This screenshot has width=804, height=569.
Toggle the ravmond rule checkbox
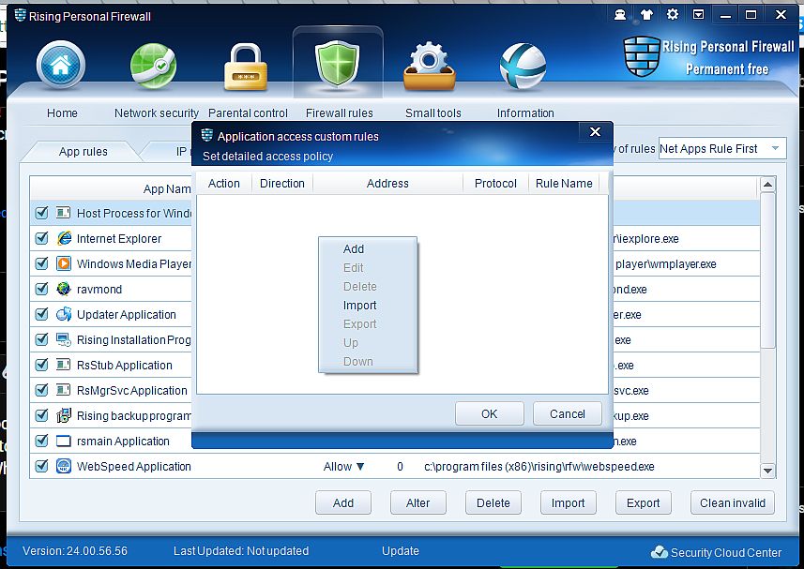[41, 289]
